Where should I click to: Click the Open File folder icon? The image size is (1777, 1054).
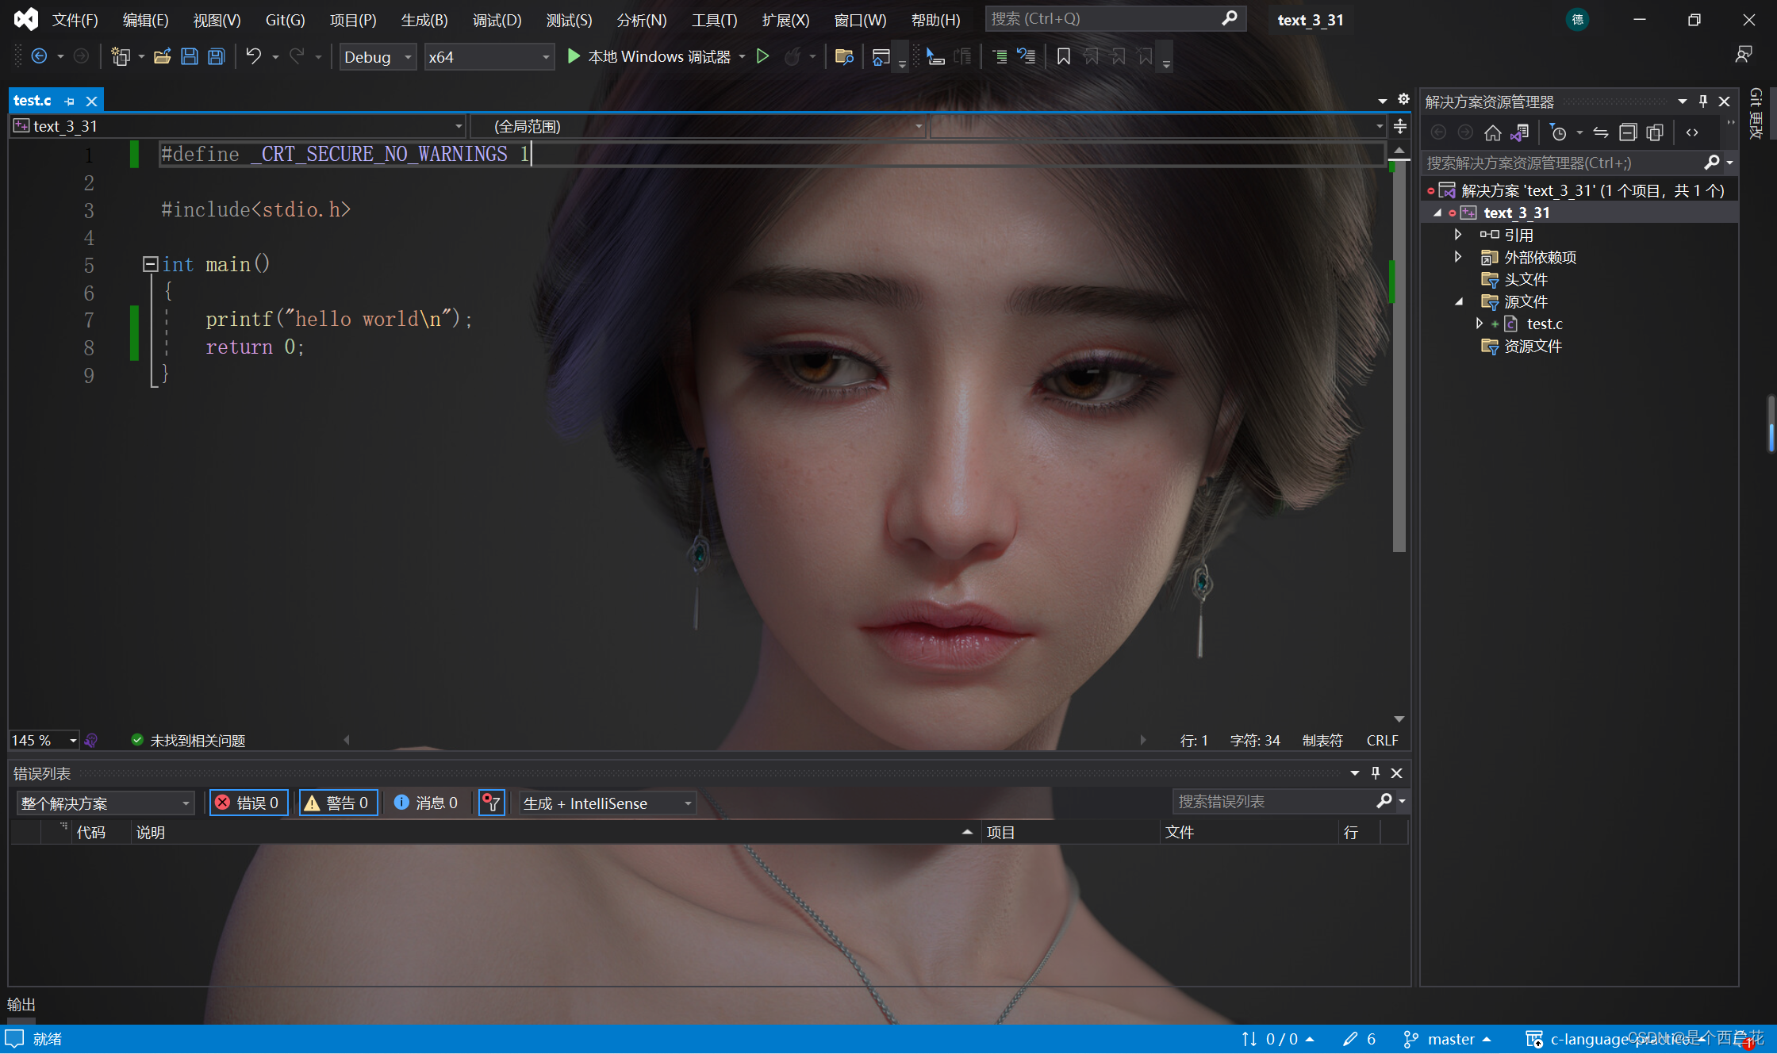point(163,56)
